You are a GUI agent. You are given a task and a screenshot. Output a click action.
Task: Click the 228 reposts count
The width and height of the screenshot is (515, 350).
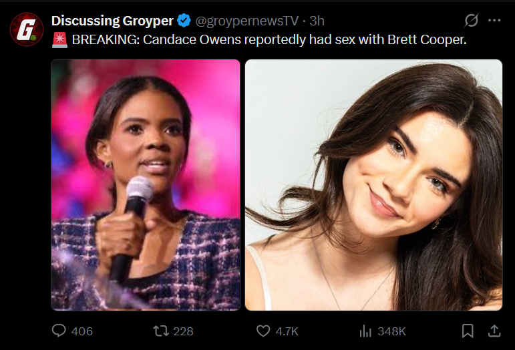pyautogui.click(x=183, y=331)
